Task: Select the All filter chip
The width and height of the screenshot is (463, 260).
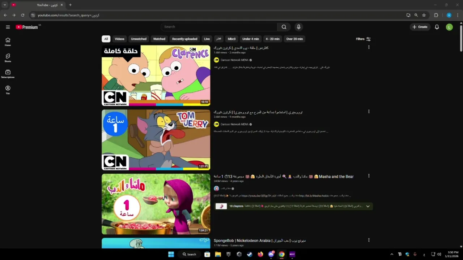Action: 106,39
